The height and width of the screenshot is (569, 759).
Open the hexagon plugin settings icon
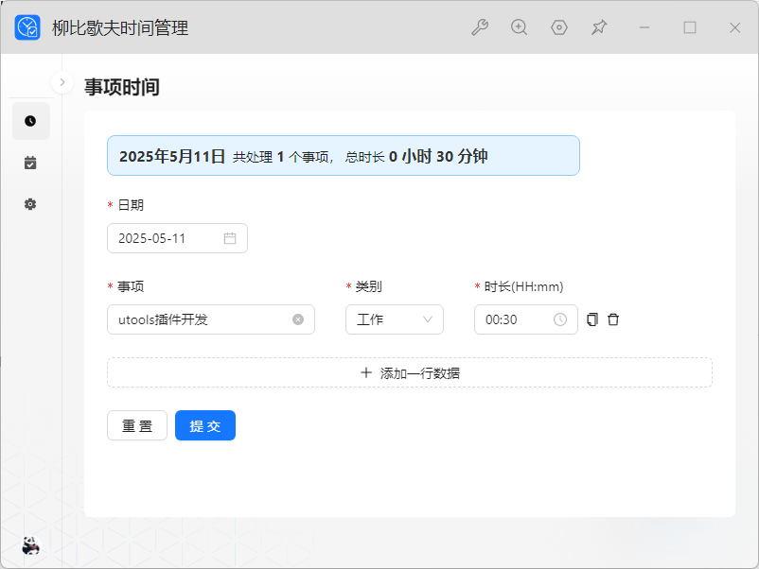pyautogui.click(x=559, y=27)
